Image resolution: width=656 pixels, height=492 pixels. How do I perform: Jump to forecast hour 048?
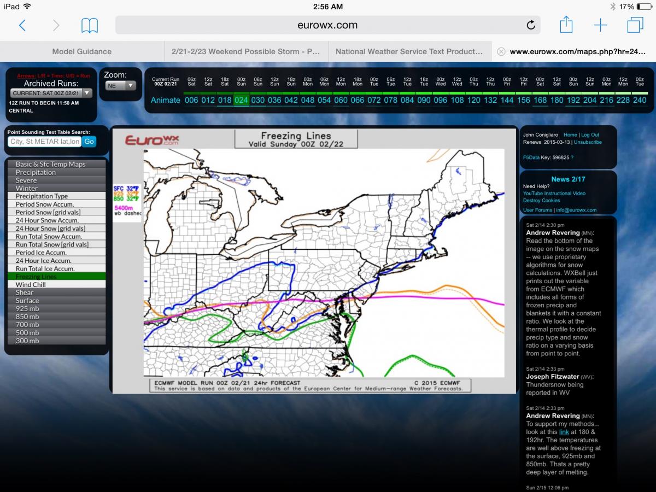307,100
